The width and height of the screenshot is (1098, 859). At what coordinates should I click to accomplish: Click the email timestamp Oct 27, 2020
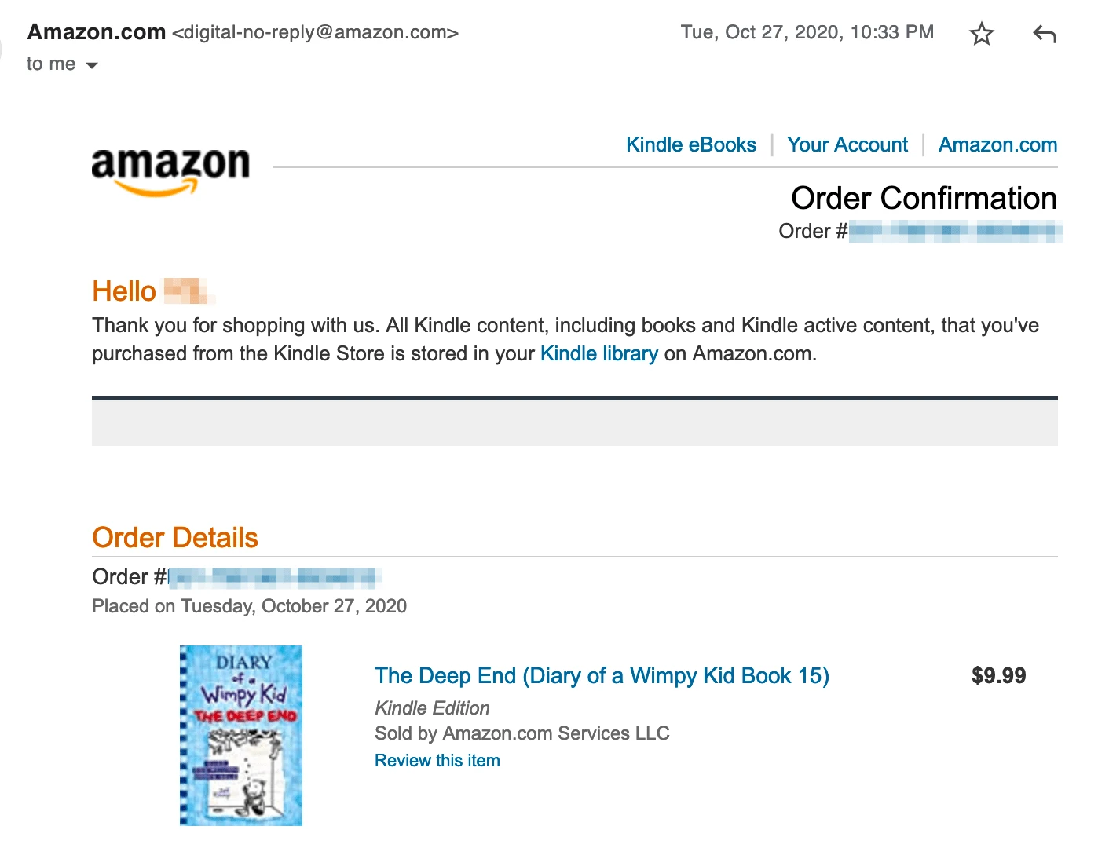(x=807, y=32)
